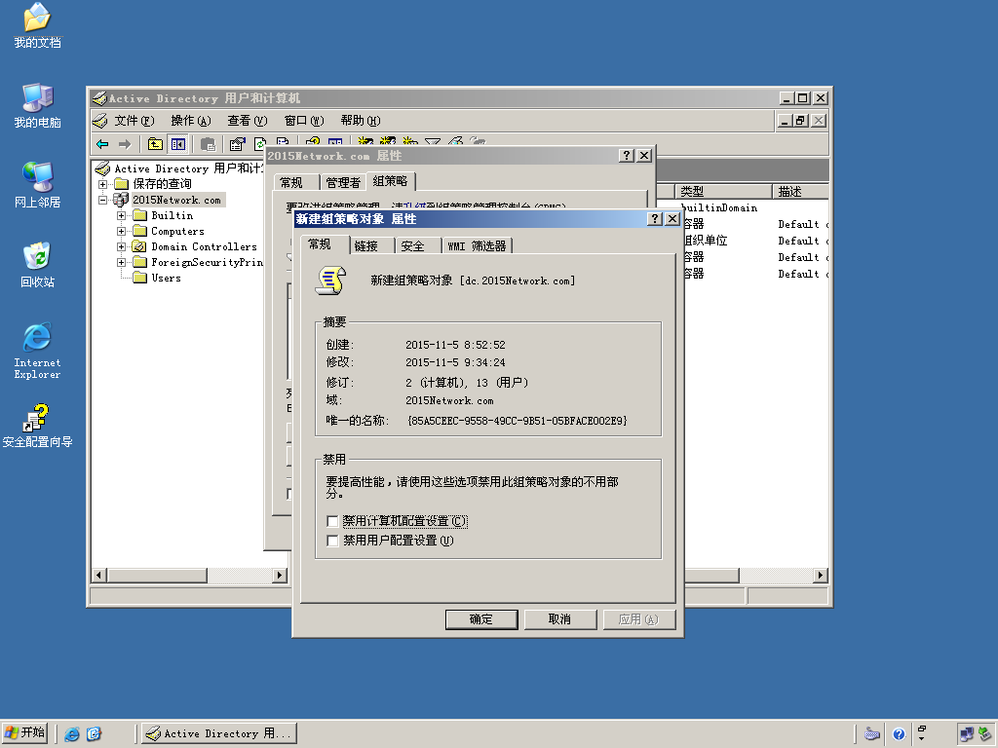Select the 管理者 tab in 2015Network.com 属性

pyautogui.click(x=343, y=182)
